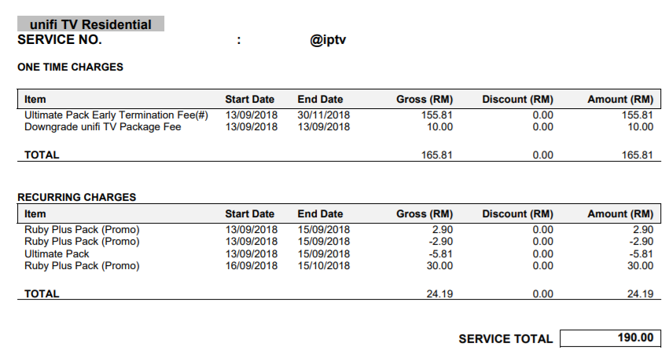Click the @iptv service identifier text

click(x=328, y=40)
